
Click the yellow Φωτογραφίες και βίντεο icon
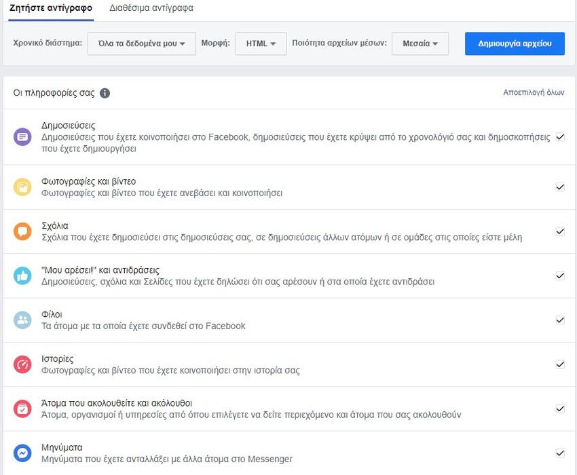point(22,187)
